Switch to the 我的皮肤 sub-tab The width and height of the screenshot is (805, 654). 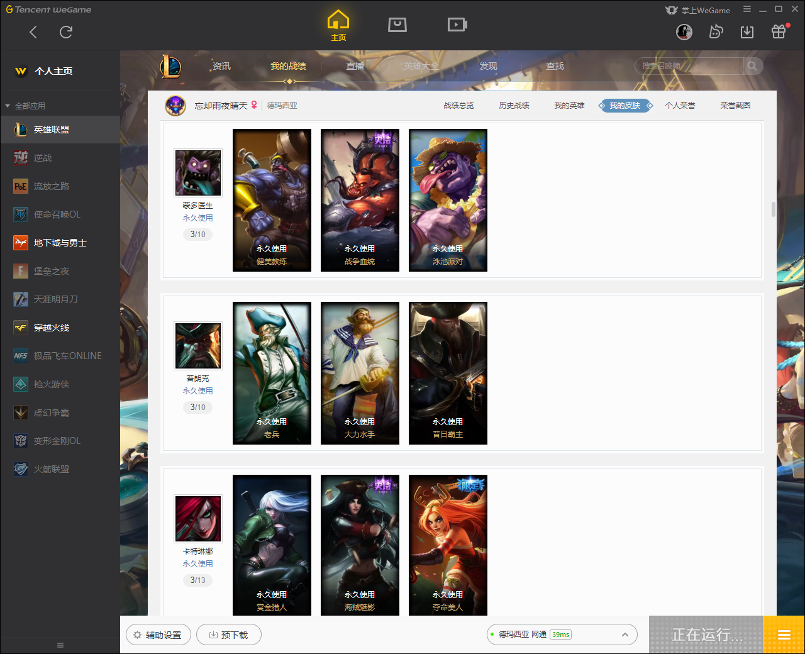pos(625,106)
